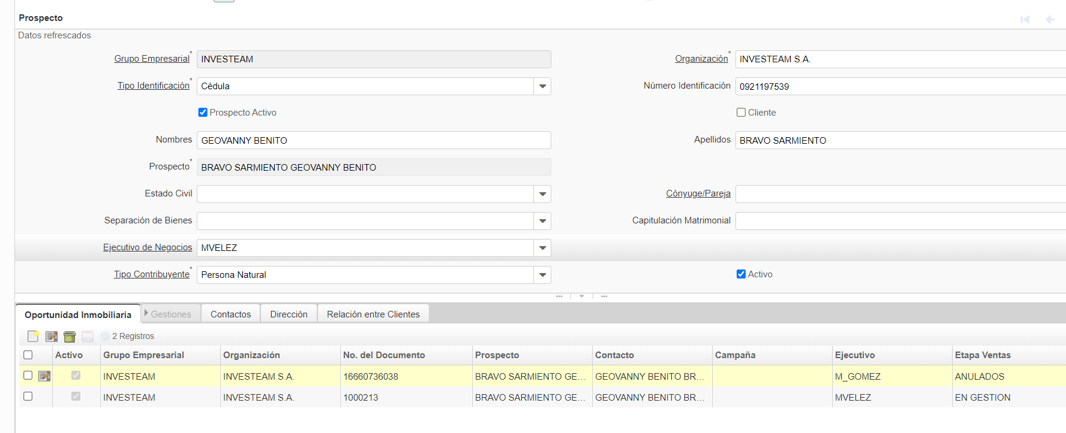
Task: Open the Relación entre Clientes tab
Action: pos(373,314)
